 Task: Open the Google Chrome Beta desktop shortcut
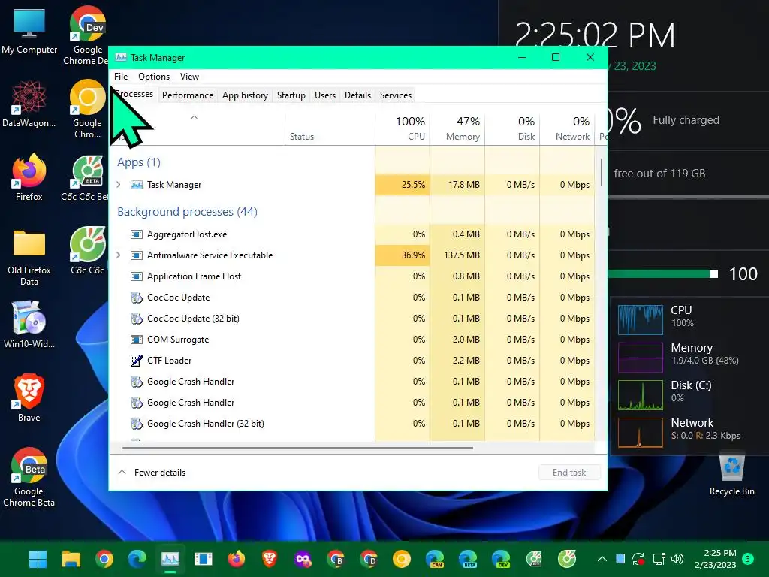[x=29, y=477]
